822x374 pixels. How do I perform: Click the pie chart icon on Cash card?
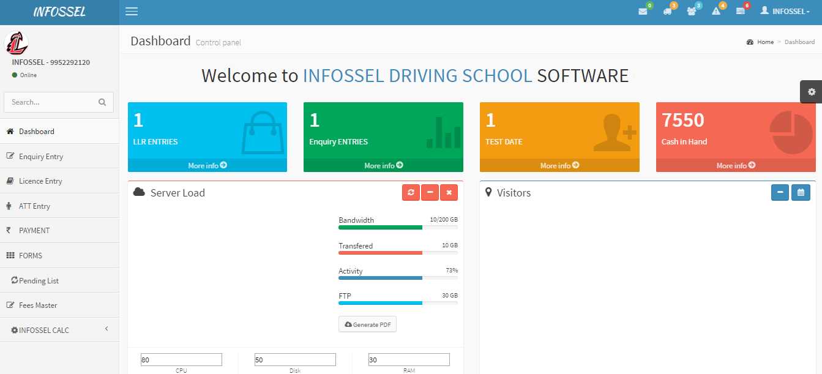(x=791, y=132)
